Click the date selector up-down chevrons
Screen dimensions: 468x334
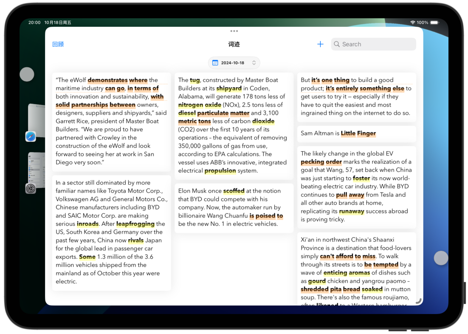pyautogui.click(x=254, y=63)
